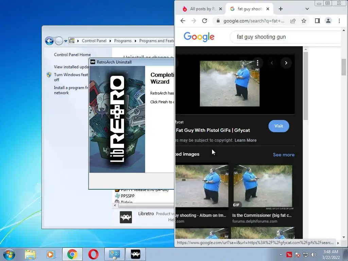Viewport: 348px width, 261px height.
Task: Open image preview three-dot options
Action: [x=258, y=63]
